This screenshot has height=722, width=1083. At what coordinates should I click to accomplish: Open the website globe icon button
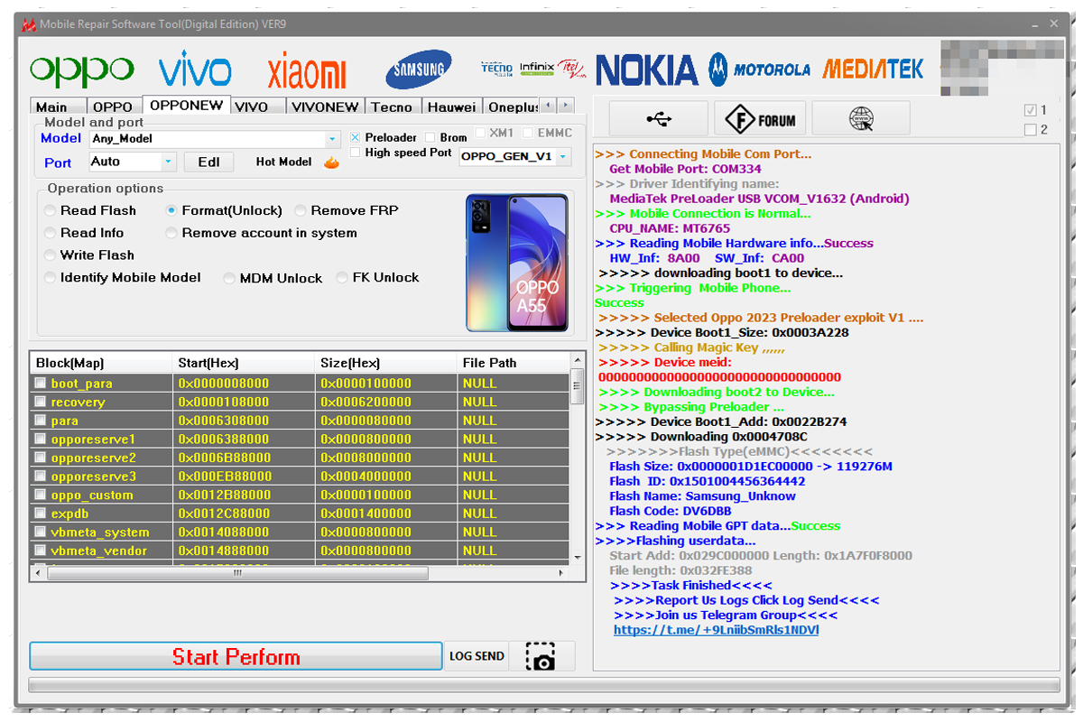(861, 118)
